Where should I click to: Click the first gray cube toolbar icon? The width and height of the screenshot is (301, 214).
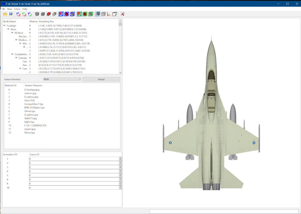tap(37, 14)
